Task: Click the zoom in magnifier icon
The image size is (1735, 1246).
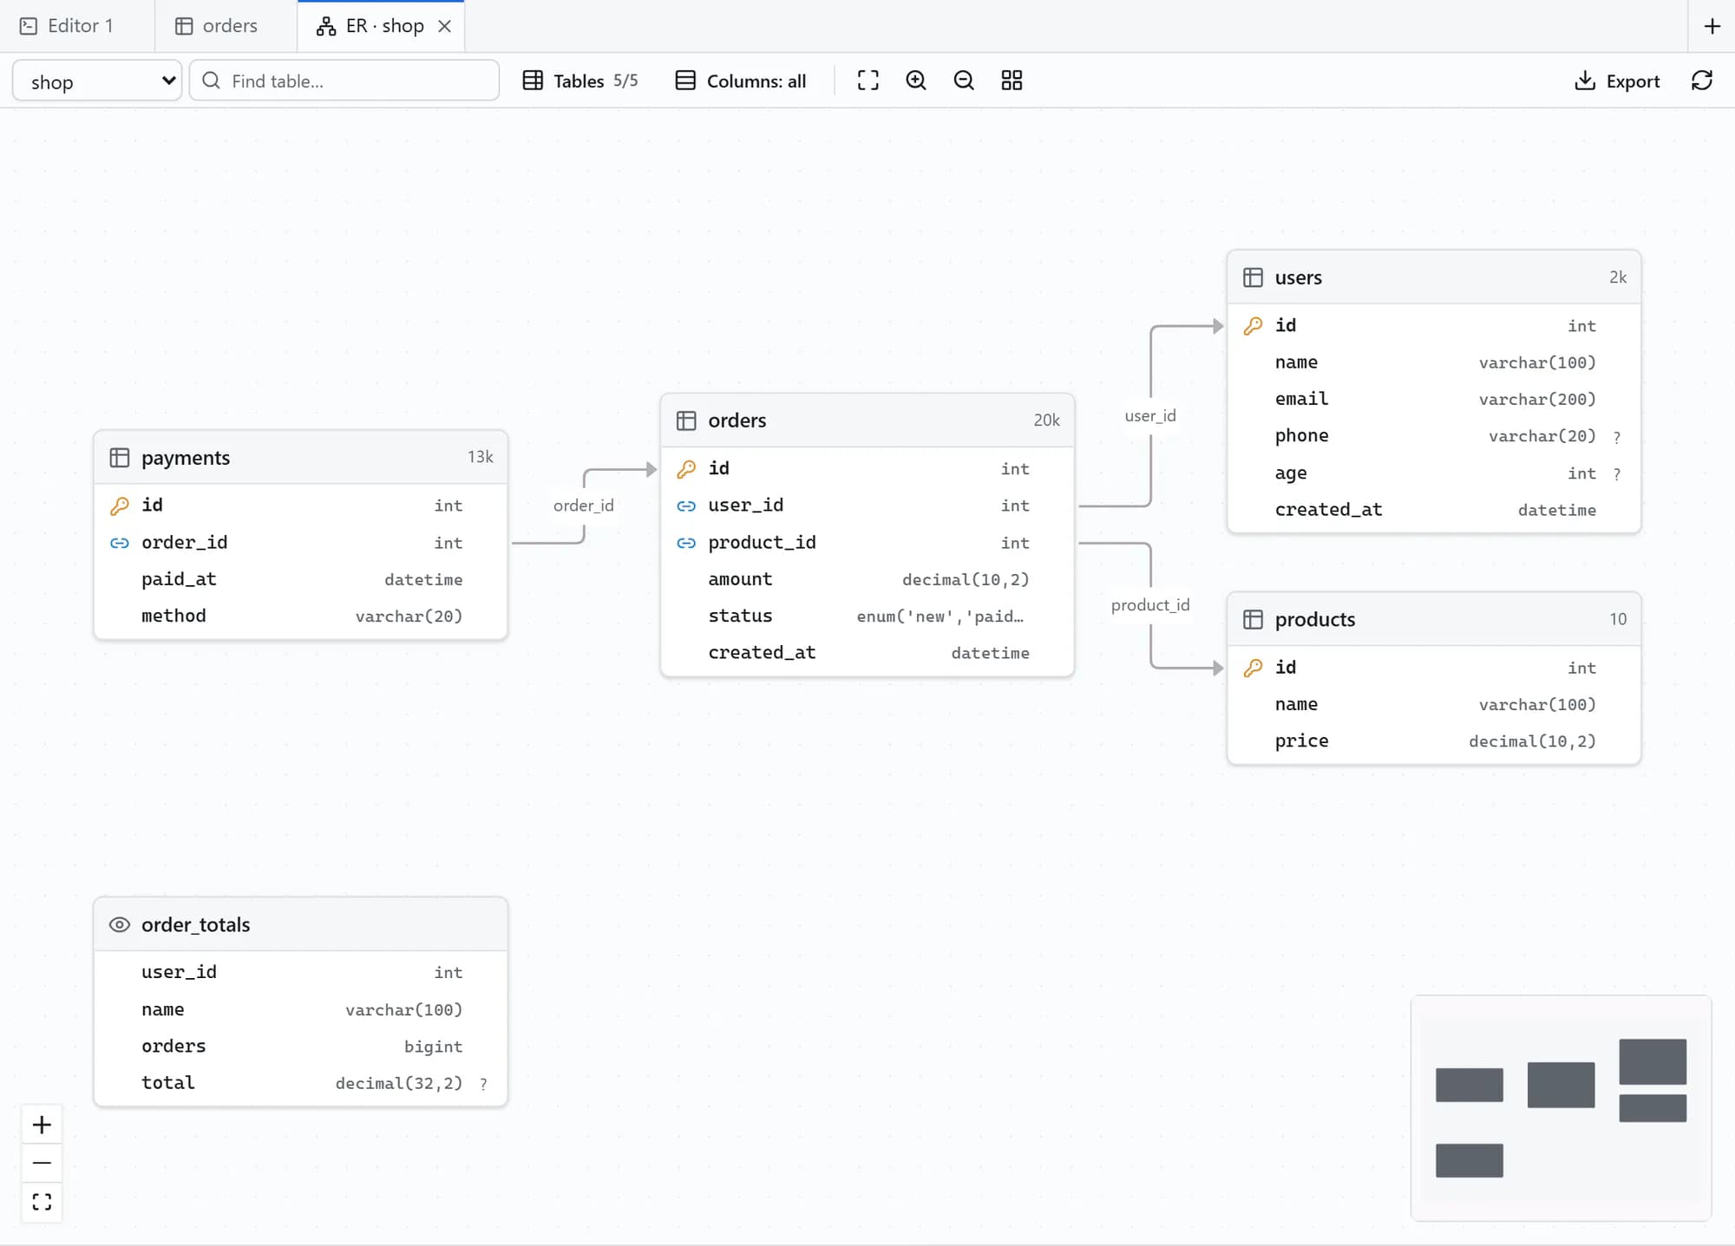Action: [x=916, y=81]
